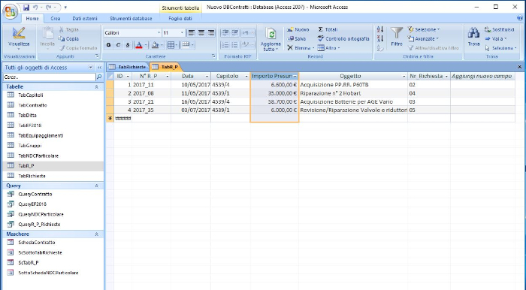Switch to the TabRichieste document tab
This screenshot has height=290, width=526.
click(x=128, y=67)
